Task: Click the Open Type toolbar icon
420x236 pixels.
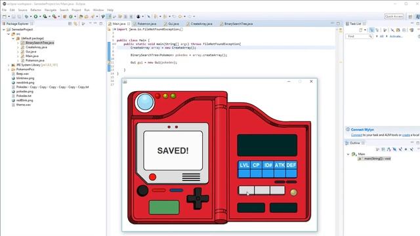Action: (x=81, y=16)
